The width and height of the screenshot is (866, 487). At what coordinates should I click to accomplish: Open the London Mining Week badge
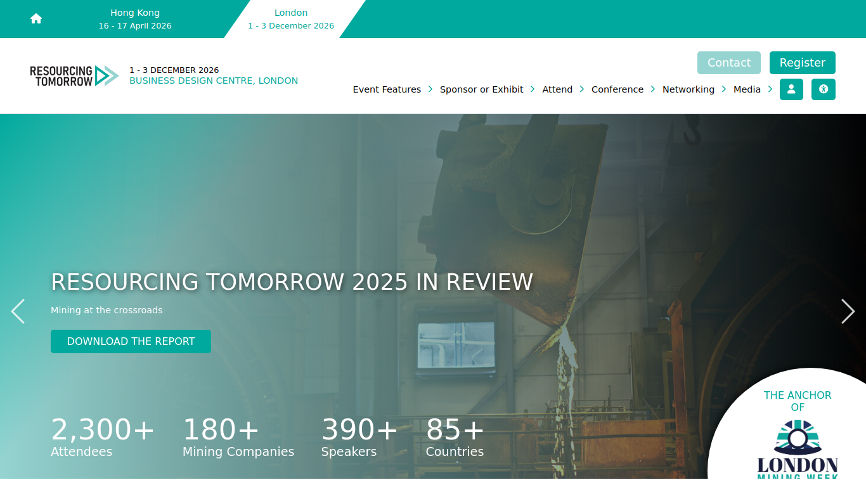(798, 449)
